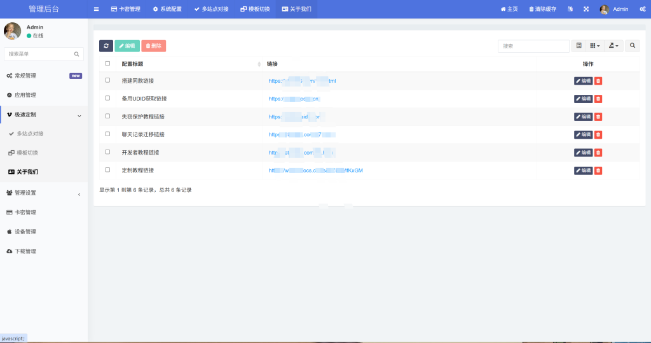Click trash icon for 定制教程链接 row

(x=598, y=171)
